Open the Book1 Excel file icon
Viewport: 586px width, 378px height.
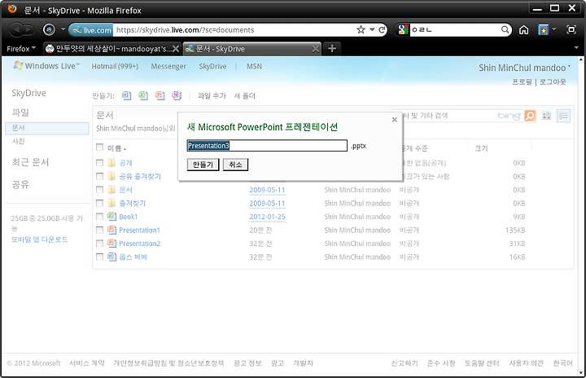(x=112, y=216)
